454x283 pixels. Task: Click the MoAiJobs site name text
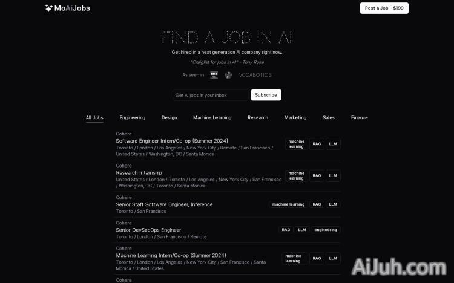click(72, 8)
